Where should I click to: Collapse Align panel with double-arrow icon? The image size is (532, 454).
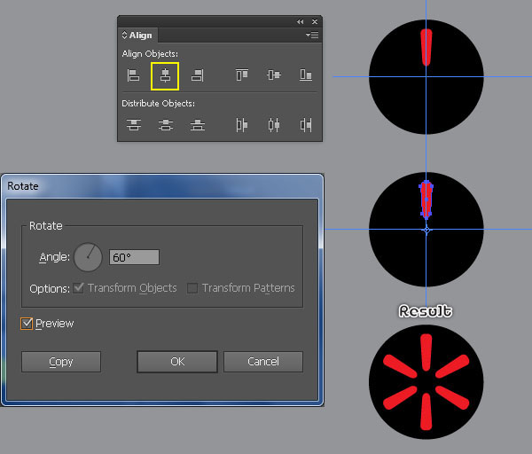(x=301, y=21)
